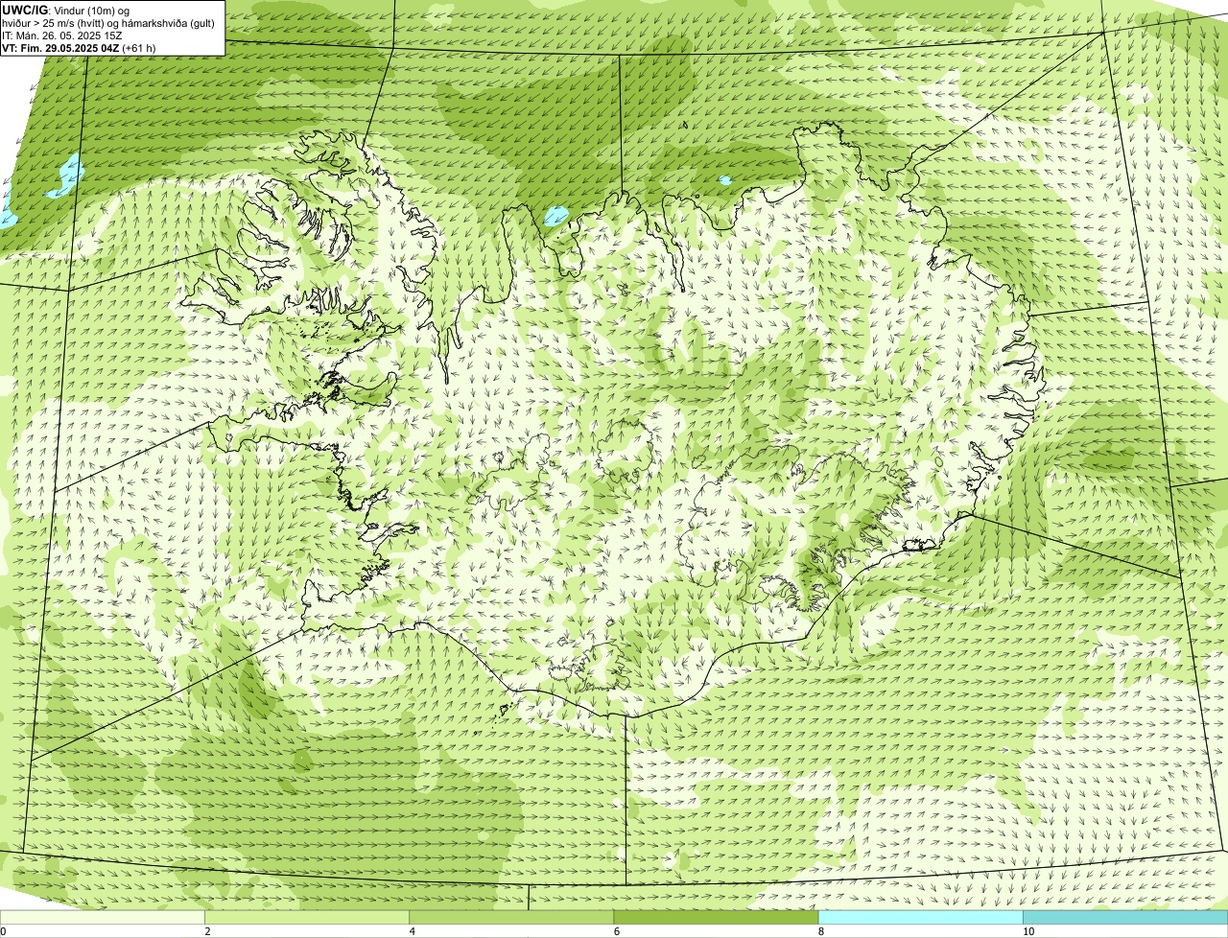Click the 8–10 m/s light cyan legend segment
Screen dimensions: 1228x938
coord(920,918)
